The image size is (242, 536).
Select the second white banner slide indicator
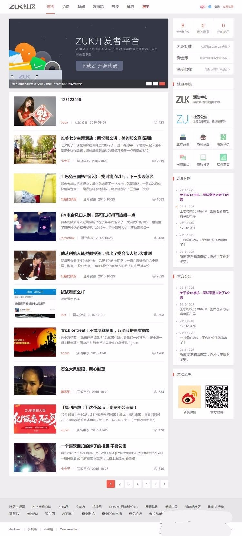(x=156, y=84)
